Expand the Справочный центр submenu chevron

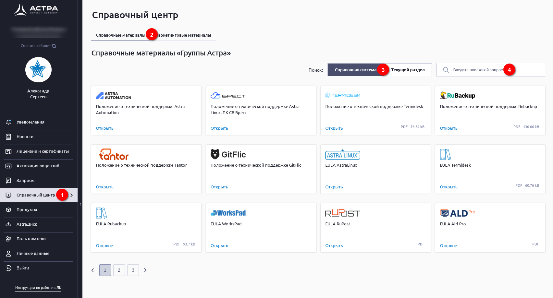(72, 195)
